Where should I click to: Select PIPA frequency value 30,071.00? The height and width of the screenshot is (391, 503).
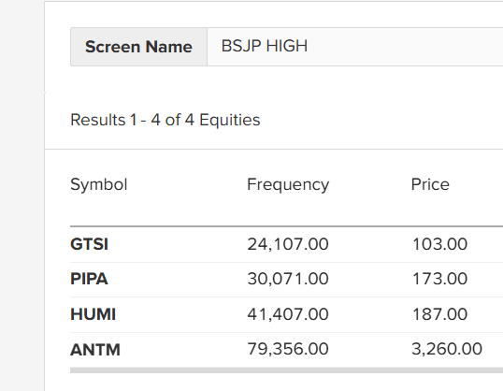click(288, 279)
